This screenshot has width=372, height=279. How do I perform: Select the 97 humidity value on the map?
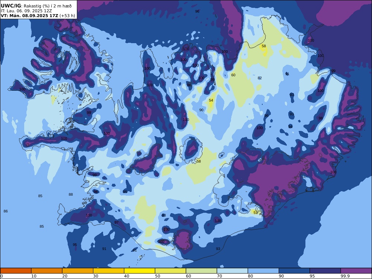point(116,222)
